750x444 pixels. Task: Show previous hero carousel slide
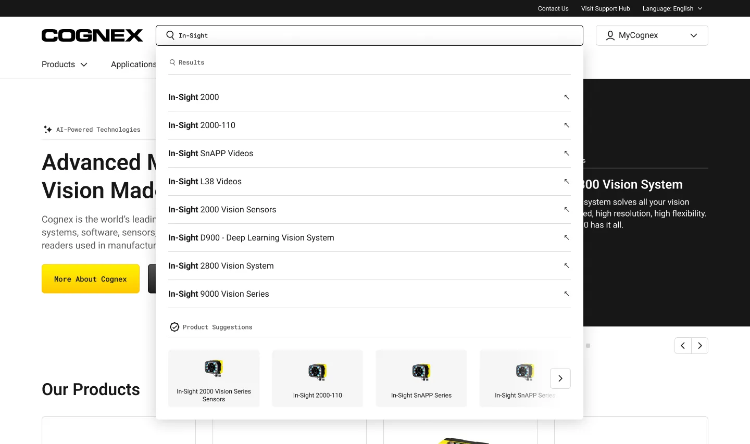click(x=683, y=346)
